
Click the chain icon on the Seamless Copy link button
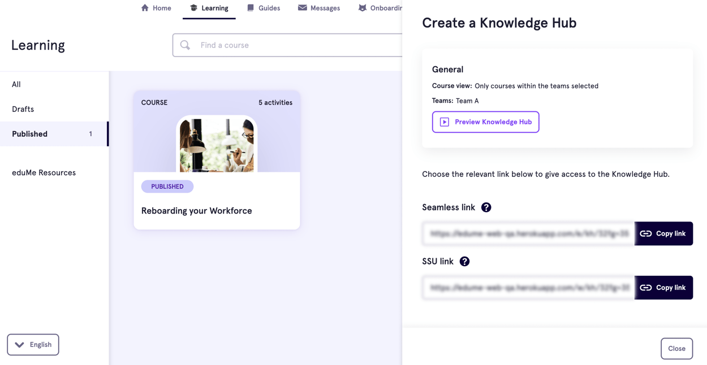645,233
